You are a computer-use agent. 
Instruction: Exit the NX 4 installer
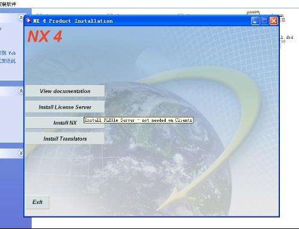pos(38,202)
